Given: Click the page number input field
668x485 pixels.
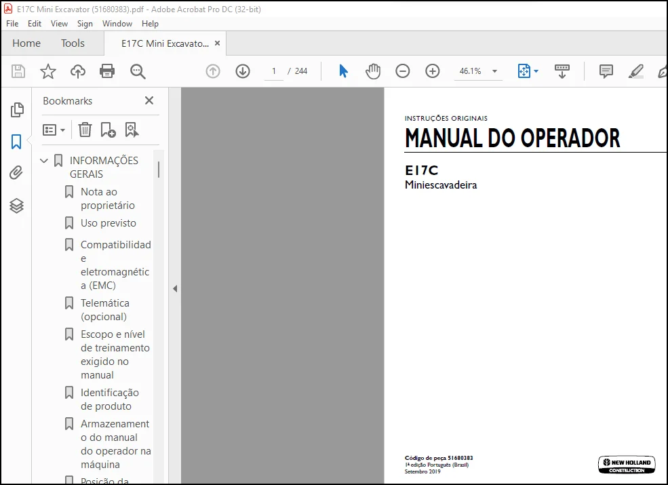Looking at the screenshot, I should click(x=274, y=71).
